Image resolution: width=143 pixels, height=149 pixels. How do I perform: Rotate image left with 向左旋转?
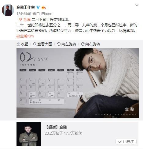click(67, 44)
